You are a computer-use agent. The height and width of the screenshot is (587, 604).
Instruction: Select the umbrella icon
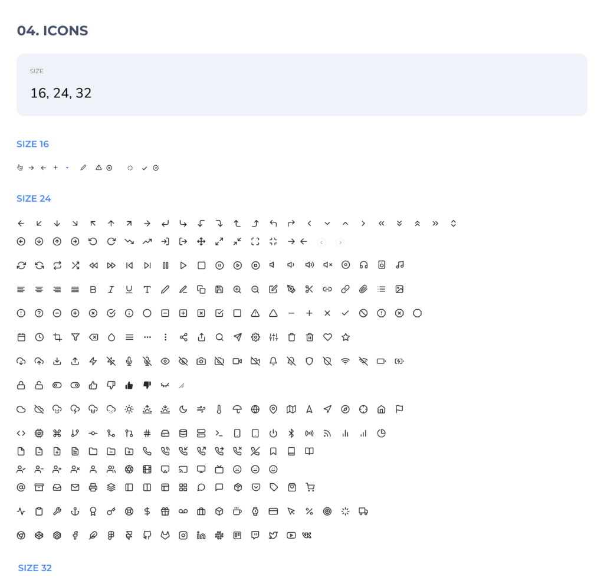coord(237,409)
